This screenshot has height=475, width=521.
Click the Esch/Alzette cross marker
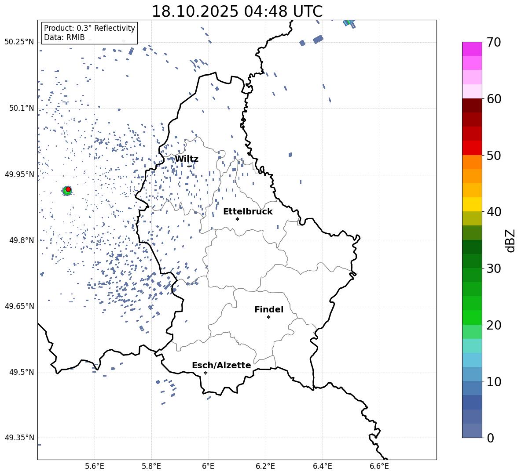205,373
